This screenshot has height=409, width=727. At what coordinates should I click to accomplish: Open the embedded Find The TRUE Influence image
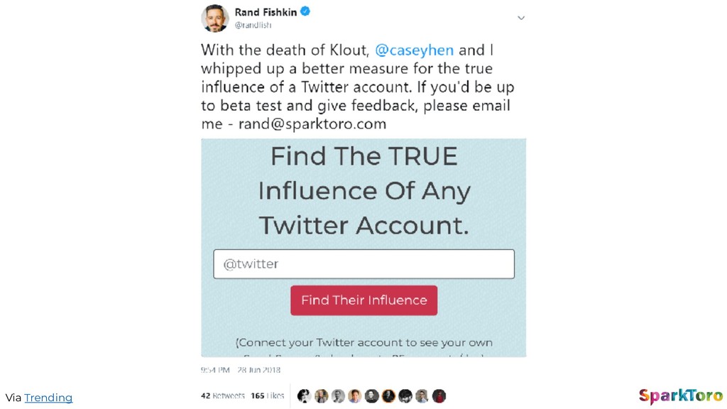click(363, 248)
